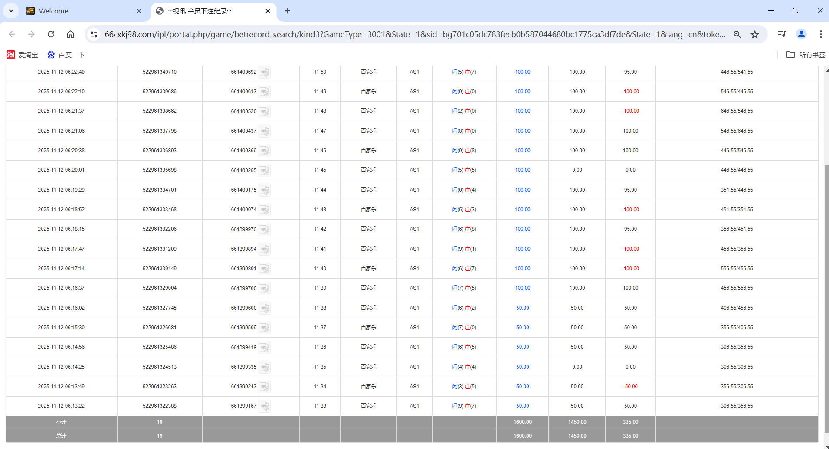The height and width of the screenshot is (449, 829).
Task: Bookmark this page with the star icon
Action: click(x=755, y=34)
